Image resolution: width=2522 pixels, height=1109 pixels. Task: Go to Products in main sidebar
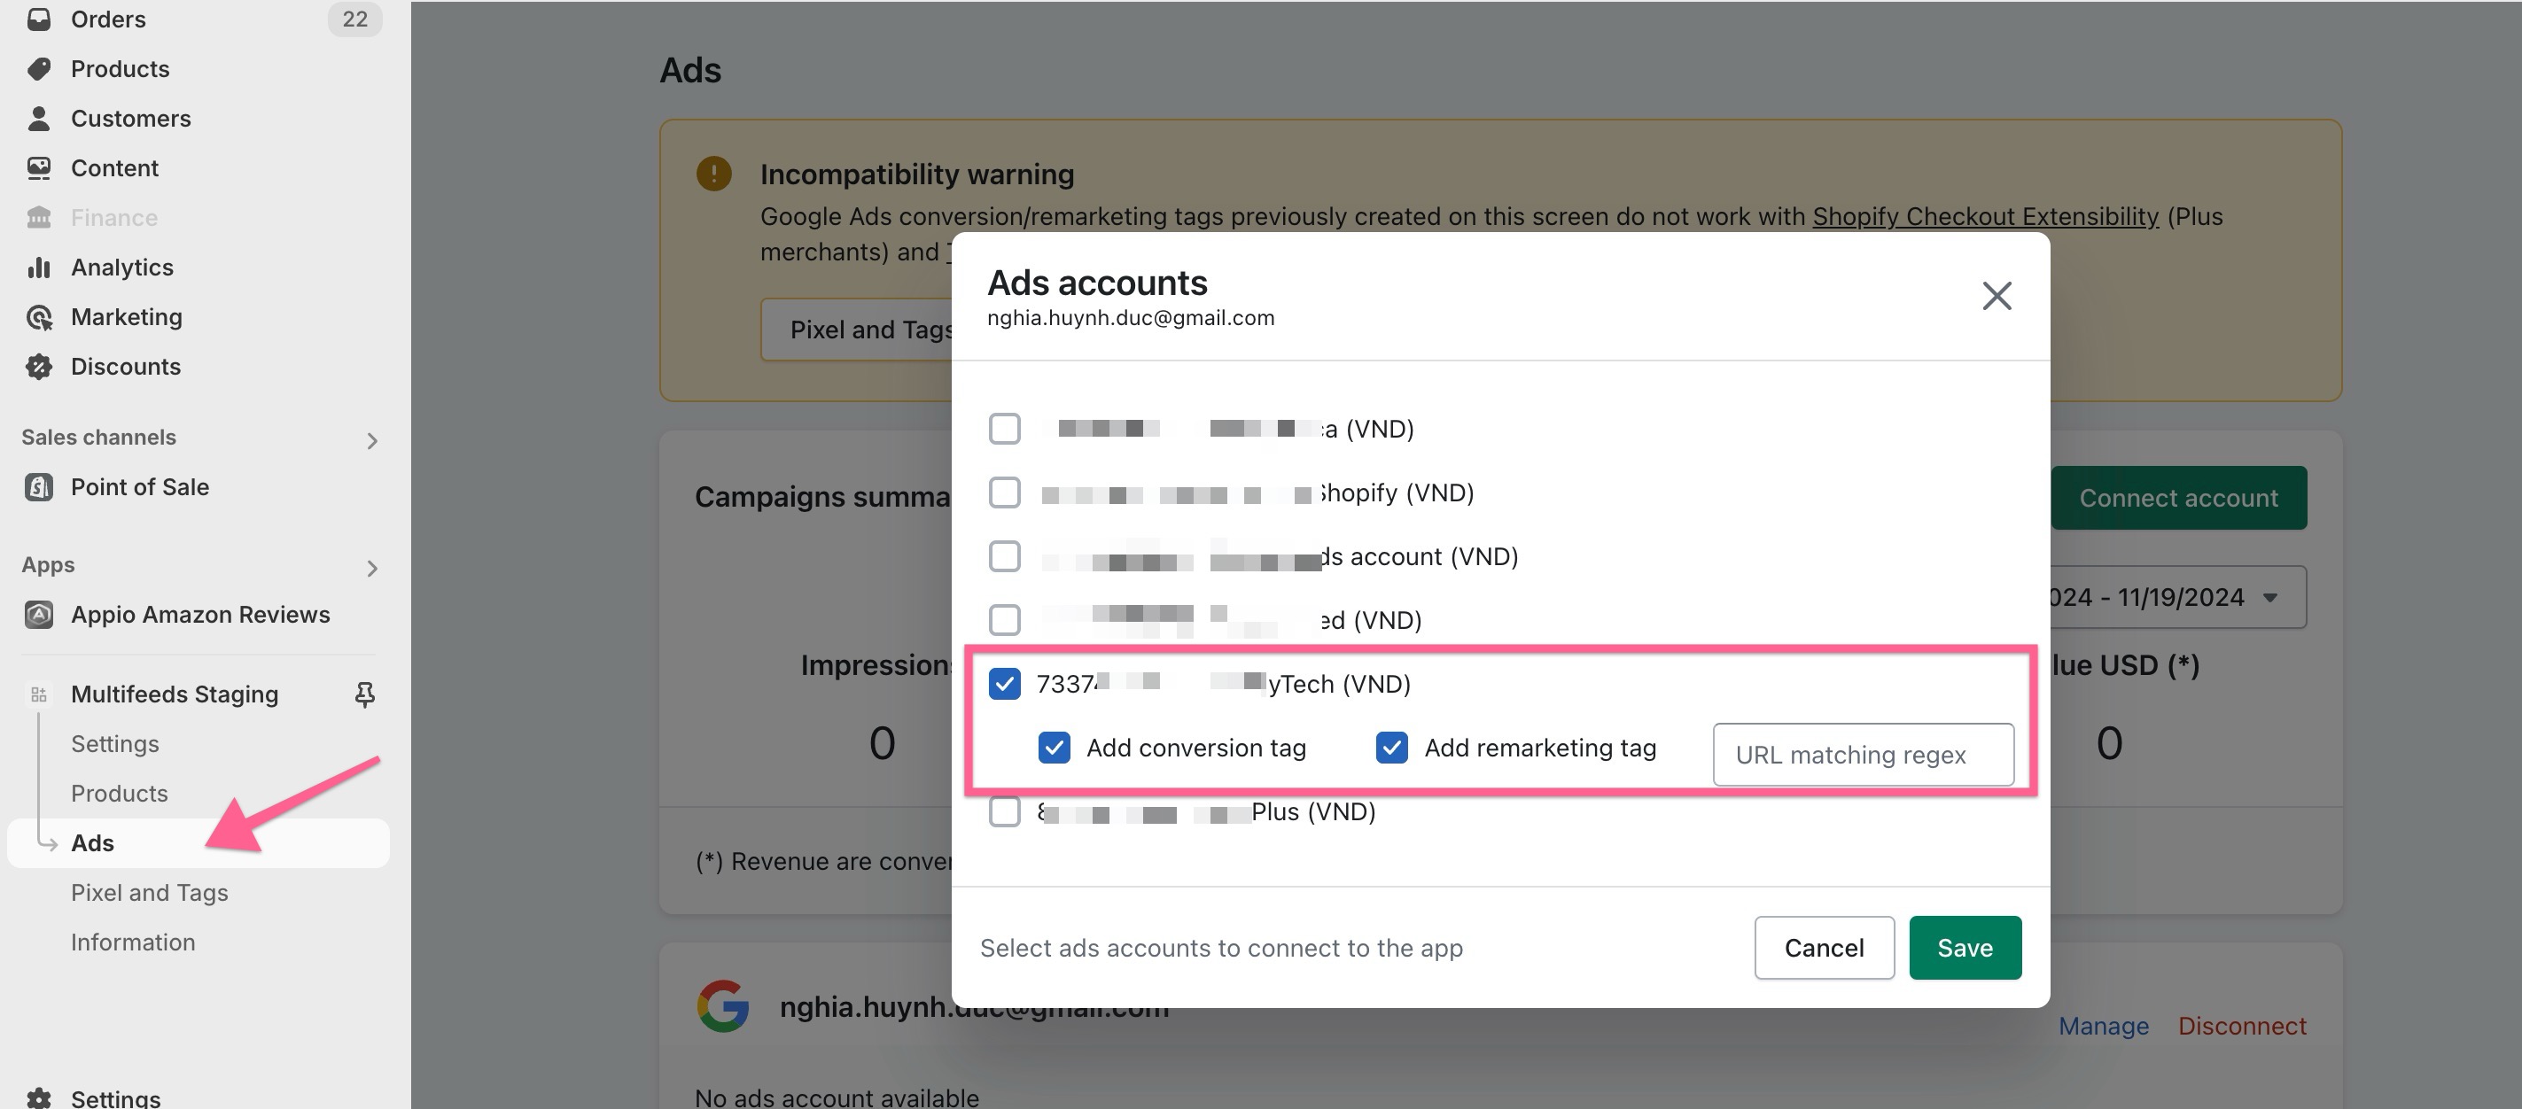click(x=121, y=68)
